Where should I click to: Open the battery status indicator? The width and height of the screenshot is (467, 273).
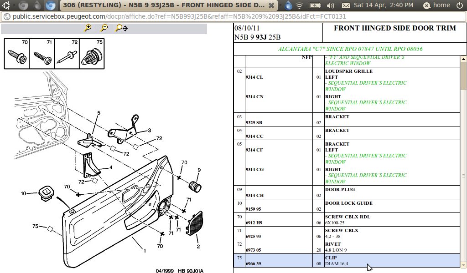[314, 5]
